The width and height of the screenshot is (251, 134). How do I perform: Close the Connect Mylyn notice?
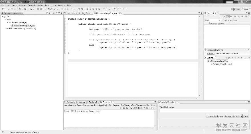tap(248, 50)
